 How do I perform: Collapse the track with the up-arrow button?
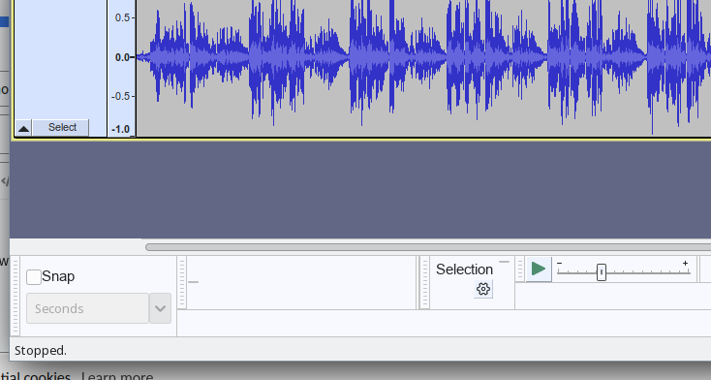click(23, 128)
